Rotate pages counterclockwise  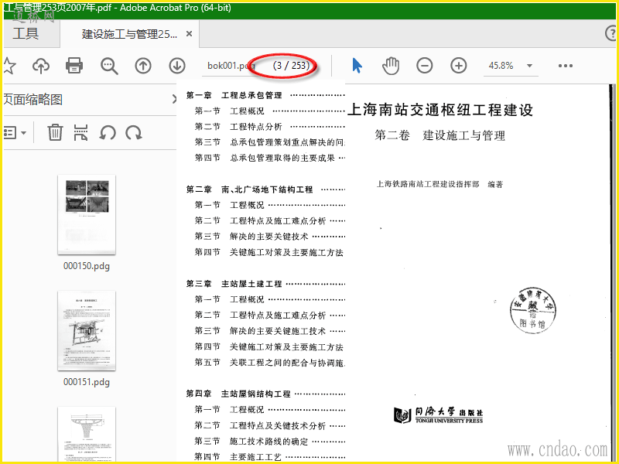coord(108,132)
